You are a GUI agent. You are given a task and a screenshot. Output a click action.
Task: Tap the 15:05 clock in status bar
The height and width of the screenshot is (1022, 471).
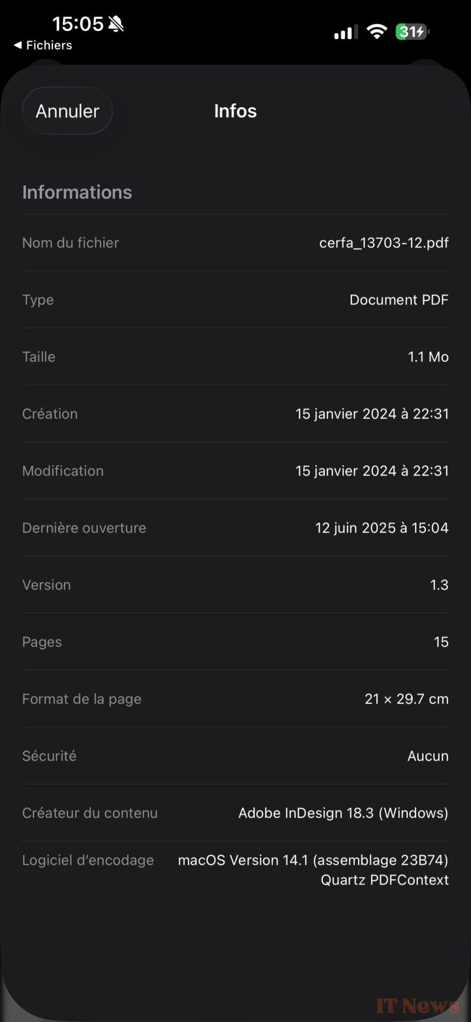[x=78, y=24]
